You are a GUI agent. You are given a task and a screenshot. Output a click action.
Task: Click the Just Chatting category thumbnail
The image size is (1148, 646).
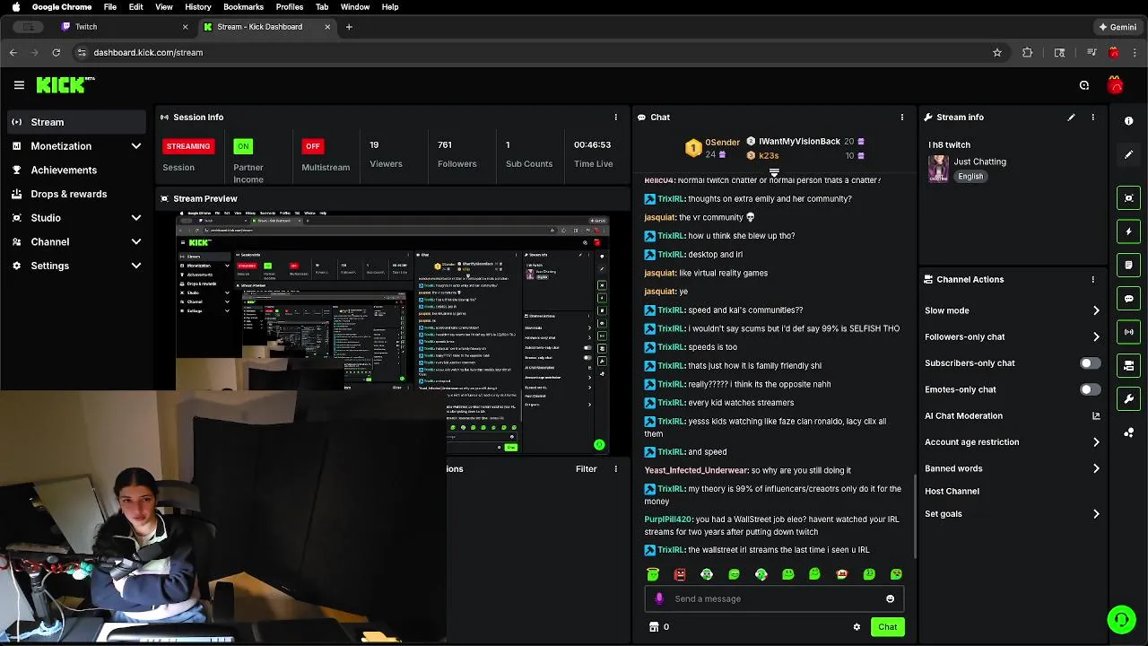[x=938, y=168]
